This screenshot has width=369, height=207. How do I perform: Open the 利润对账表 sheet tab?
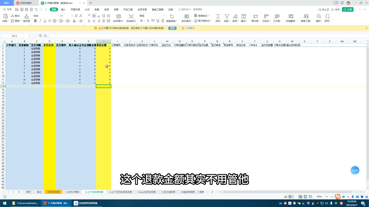[x=53, y=192]
